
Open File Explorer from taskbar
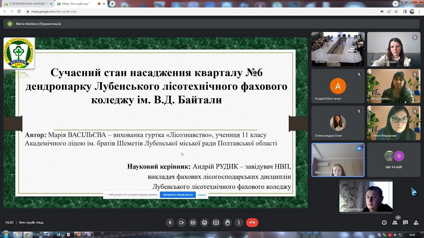[18, 235]
